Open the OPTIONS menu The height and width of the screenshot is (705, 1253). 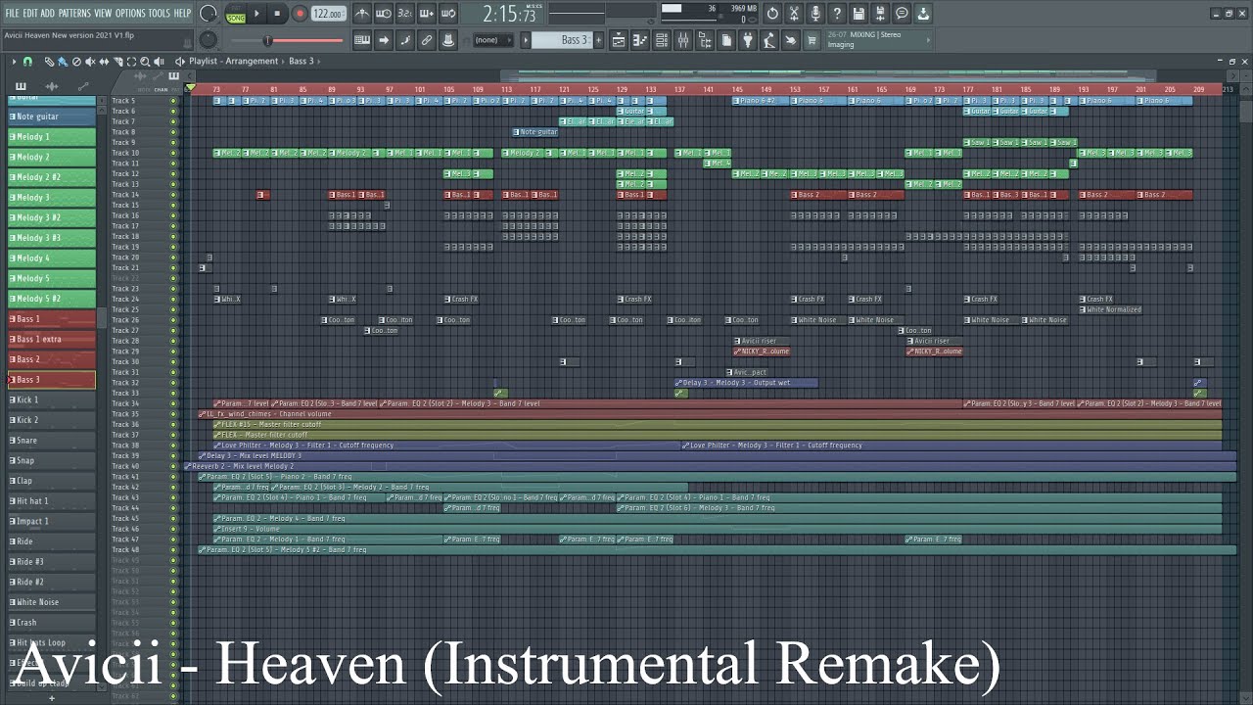[x=130, y=14]
